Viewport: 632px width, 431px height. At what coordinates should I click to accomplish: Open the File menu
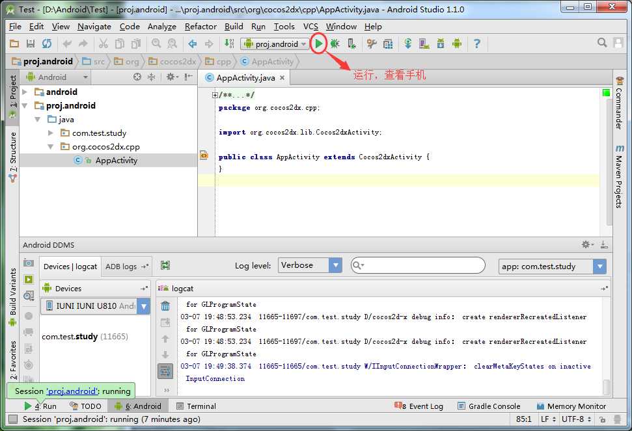tap(15, 27)
